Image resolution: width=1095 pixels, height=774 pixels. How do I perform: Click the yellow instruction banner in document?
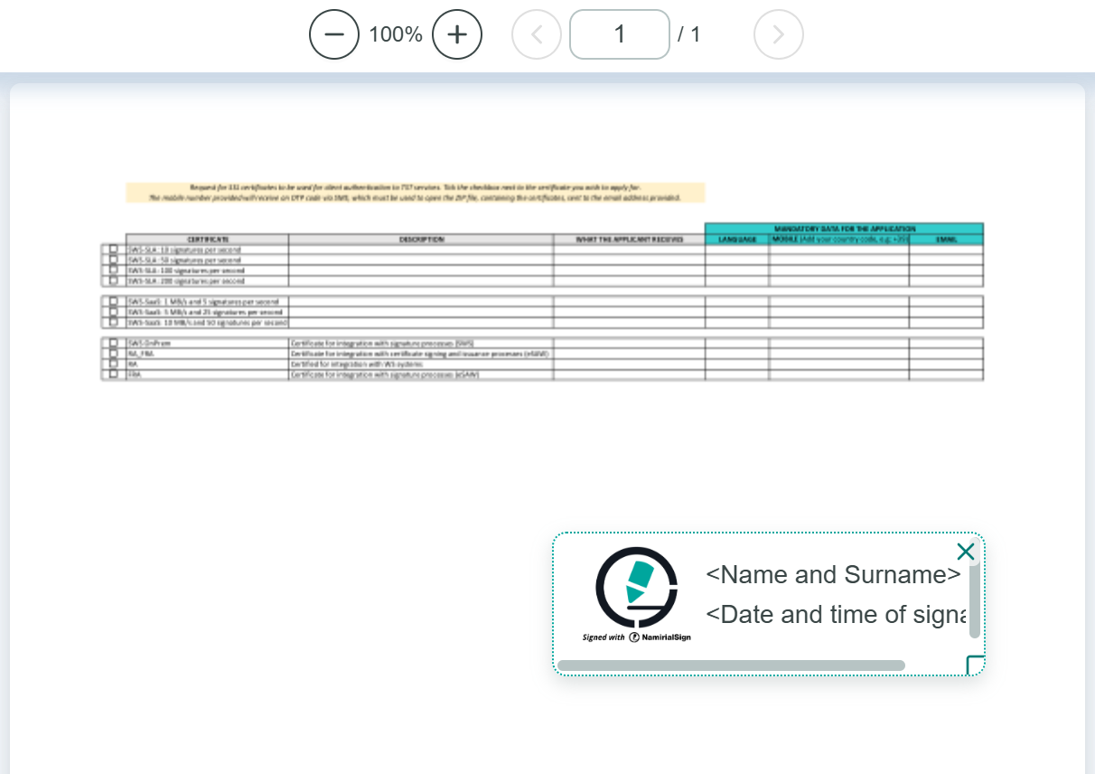click(x=415, y=193)
